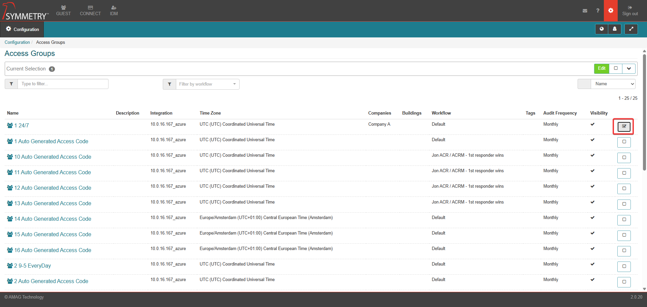
Task: Open the Name sort dropdown
Action: pos(613,84)
